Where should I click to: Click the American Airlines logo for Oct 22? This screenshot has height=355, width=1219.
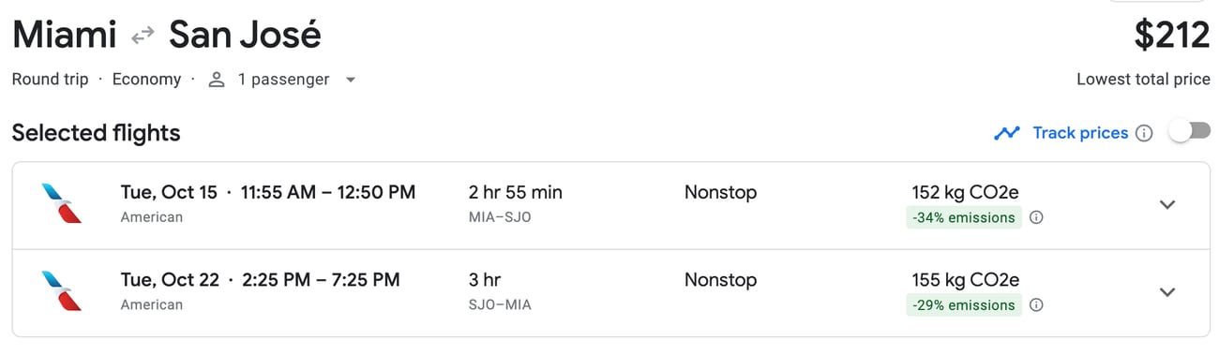62,290
